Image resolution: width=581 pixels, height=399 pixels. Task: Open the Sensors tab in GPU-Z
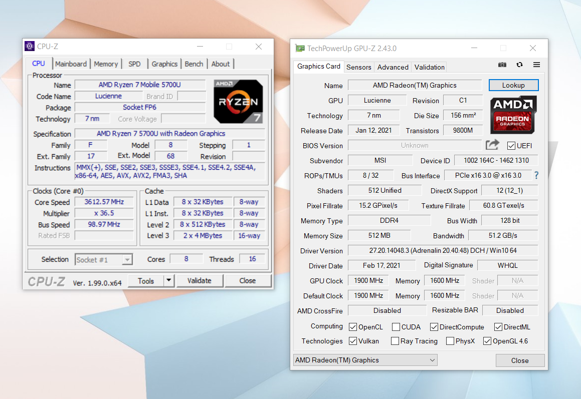click(x=359, y=67)
